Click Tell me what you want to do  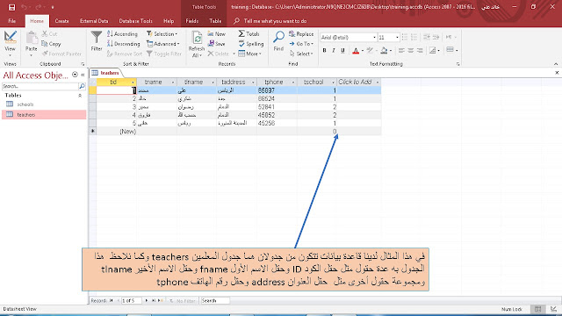(x=275, y=21)
